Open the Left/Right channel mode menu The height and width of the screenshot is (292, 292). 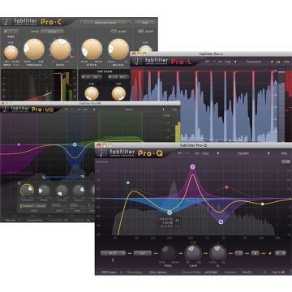point(211,272)
